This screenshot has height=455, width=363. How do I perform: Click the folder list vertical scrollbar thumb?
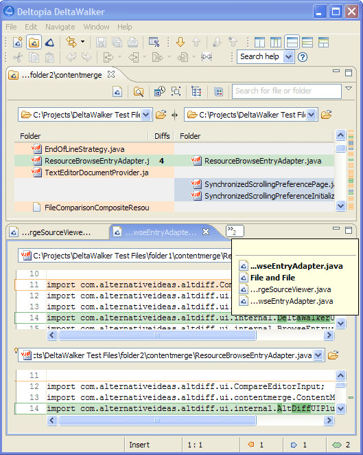coord(340,148)
